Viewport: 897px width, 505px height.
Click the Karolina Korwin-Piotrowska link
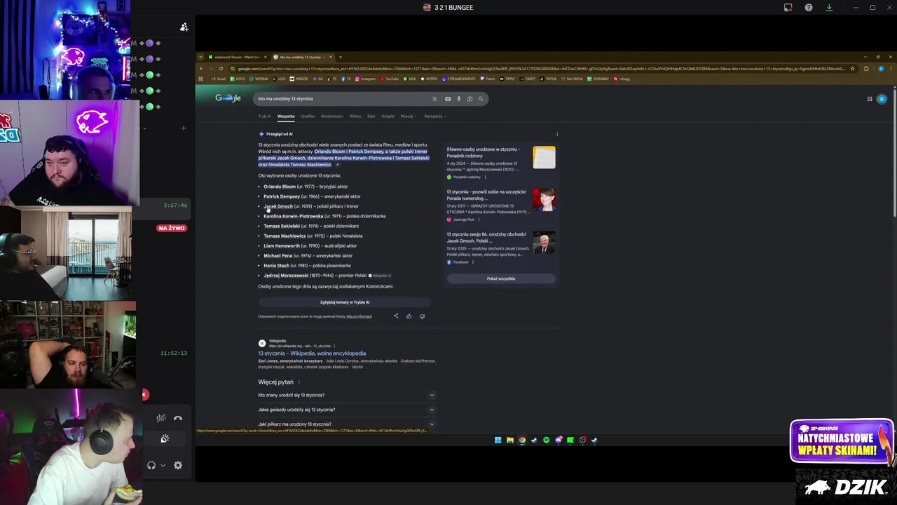point(294,216)
